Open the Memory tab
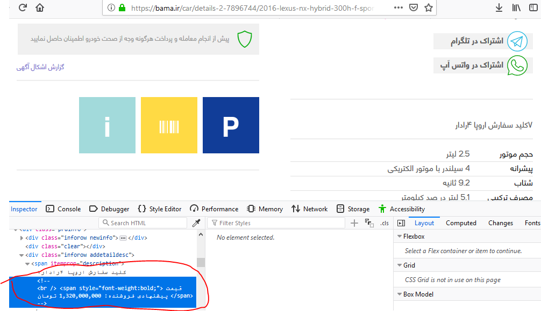541x311 pixels. click(x=265, y=209)
